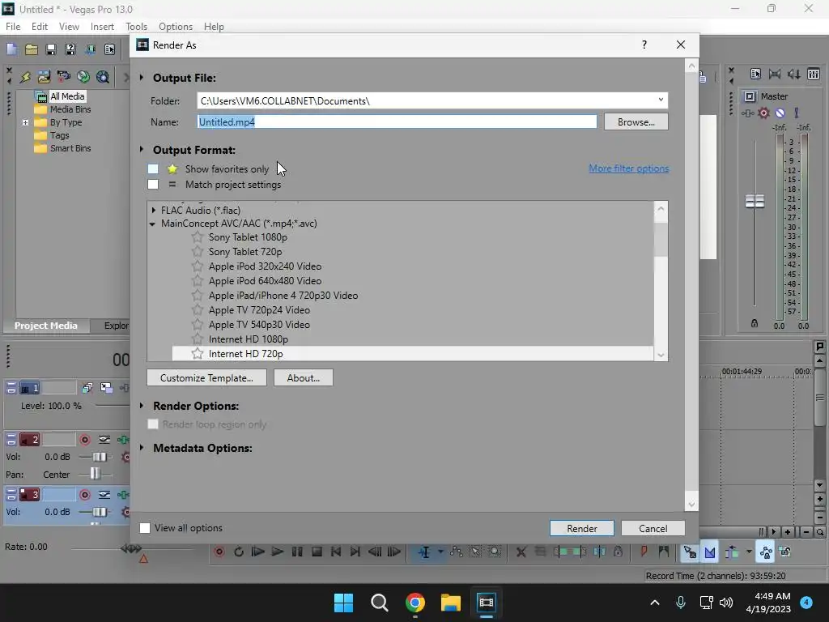Click the Render button

point(582,528)
